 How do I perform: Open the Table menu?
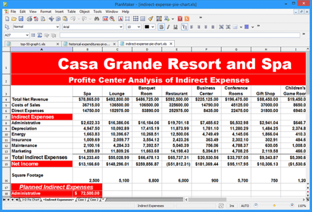(x=72, y=12)
